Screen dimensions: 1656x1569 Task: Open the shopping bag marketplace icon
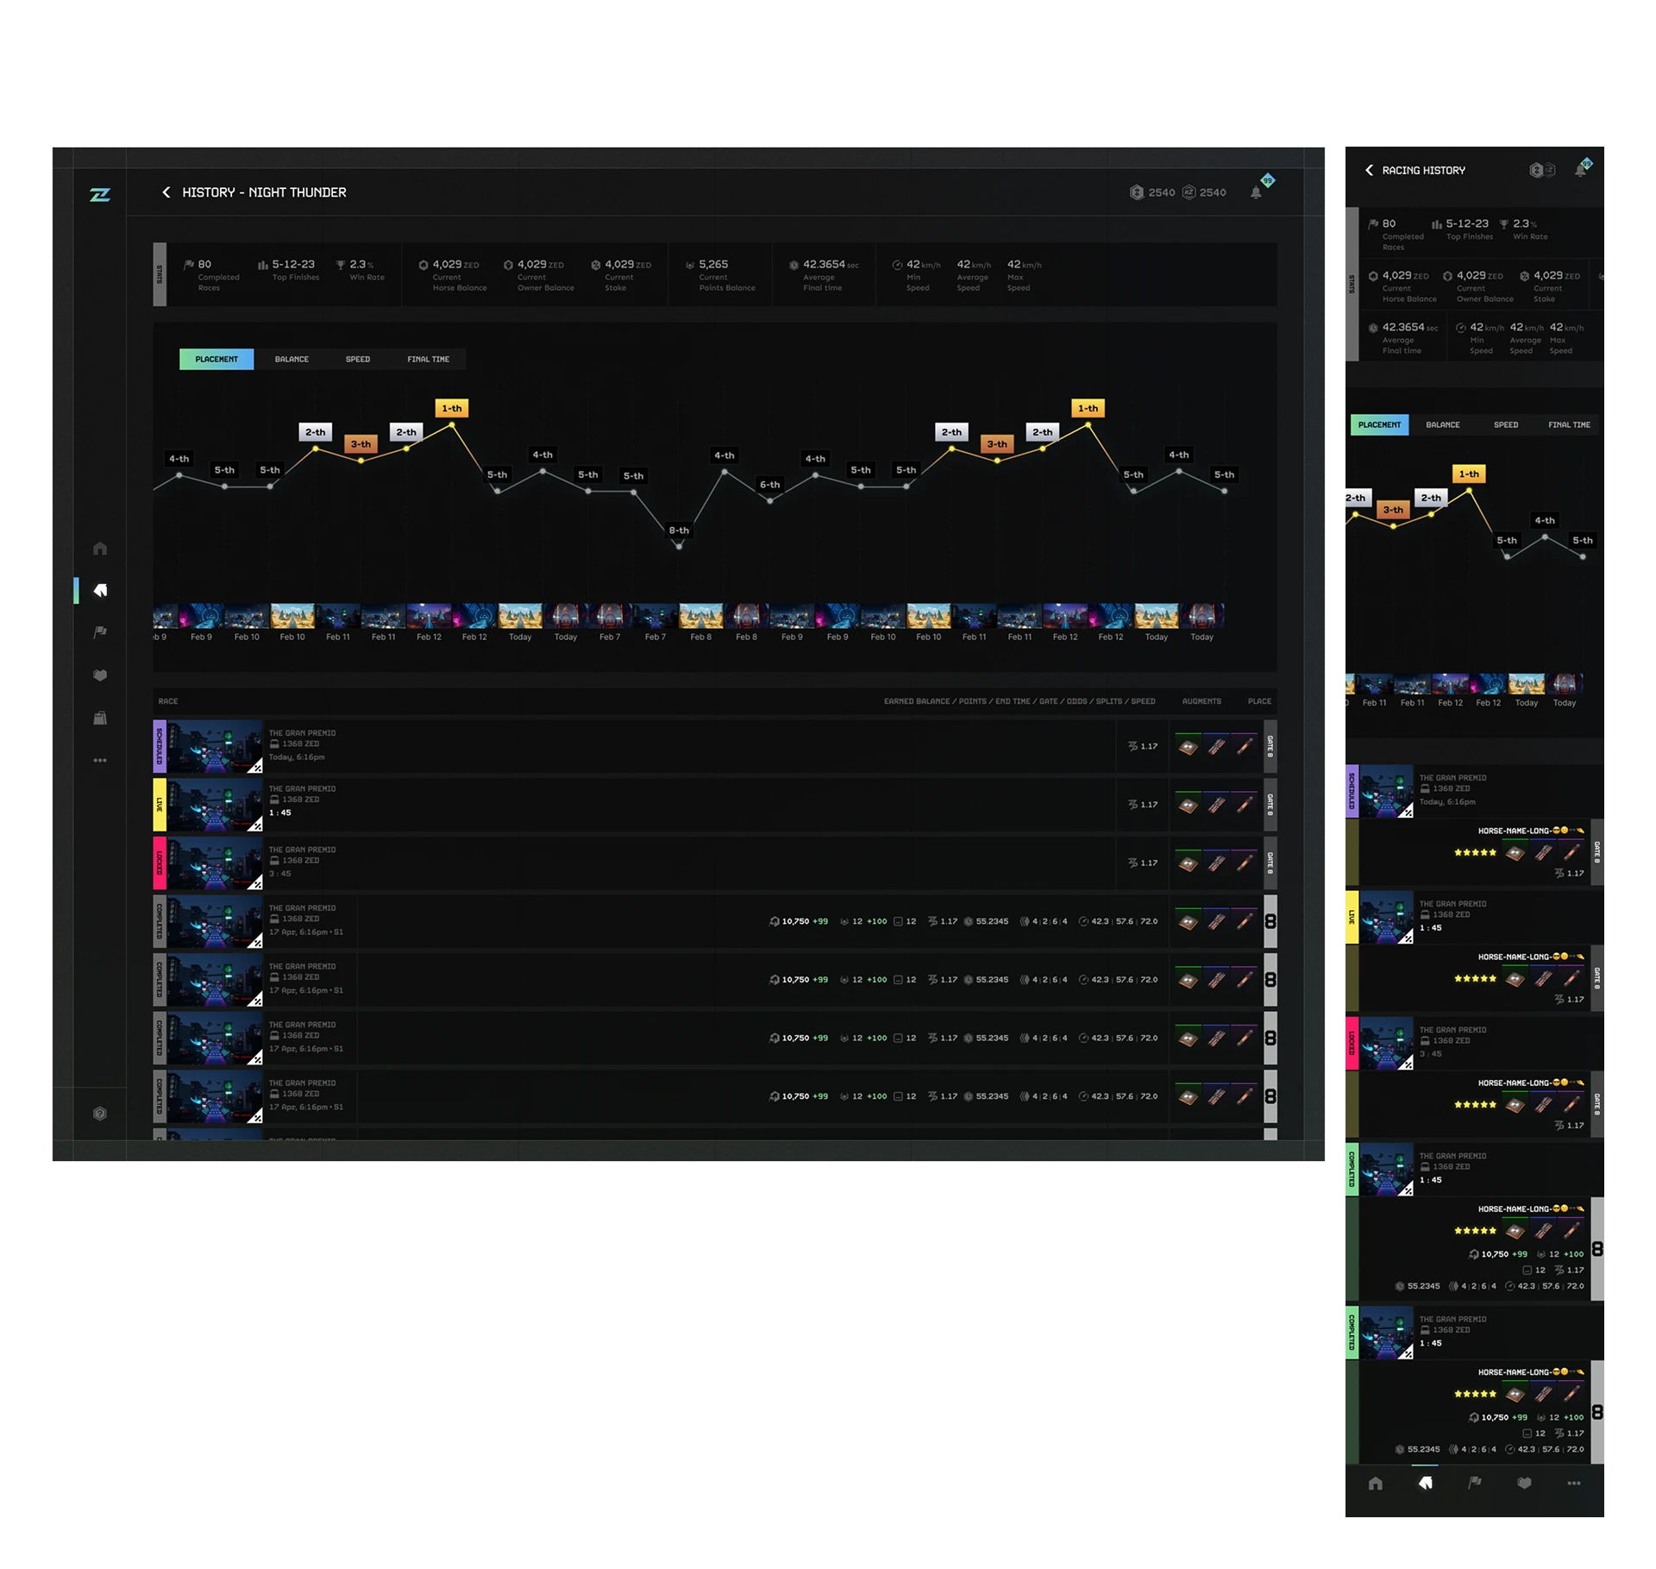[x=100, y=718]
